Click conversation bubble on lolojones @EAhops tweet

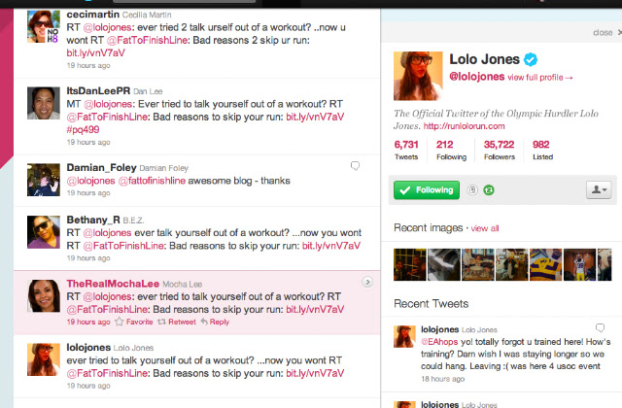pos(601,327)
